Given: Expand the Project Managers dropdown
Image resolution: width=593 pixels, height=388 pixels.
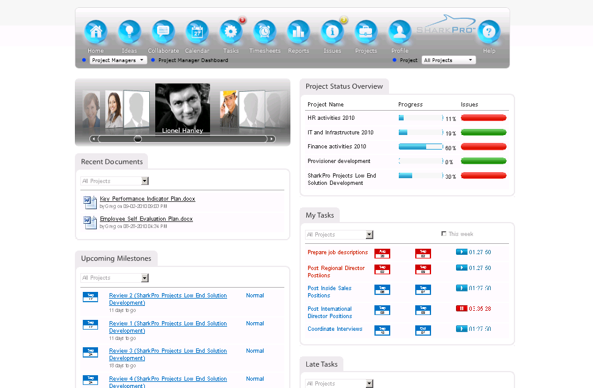Looking at the screenshot, I should click(118, 60).
